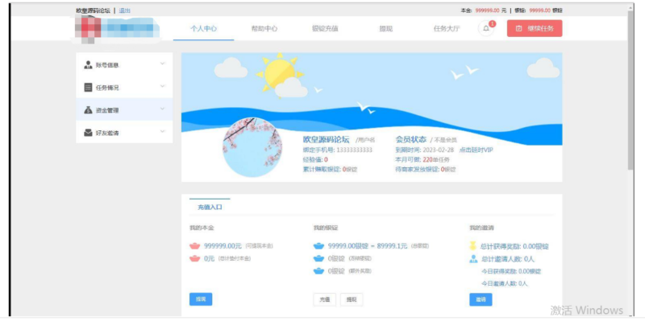The width and height of the screenshot is (645, 325).
Task: Click the white 充值 button under 我的银锭
Action: (x=325, y=299)
